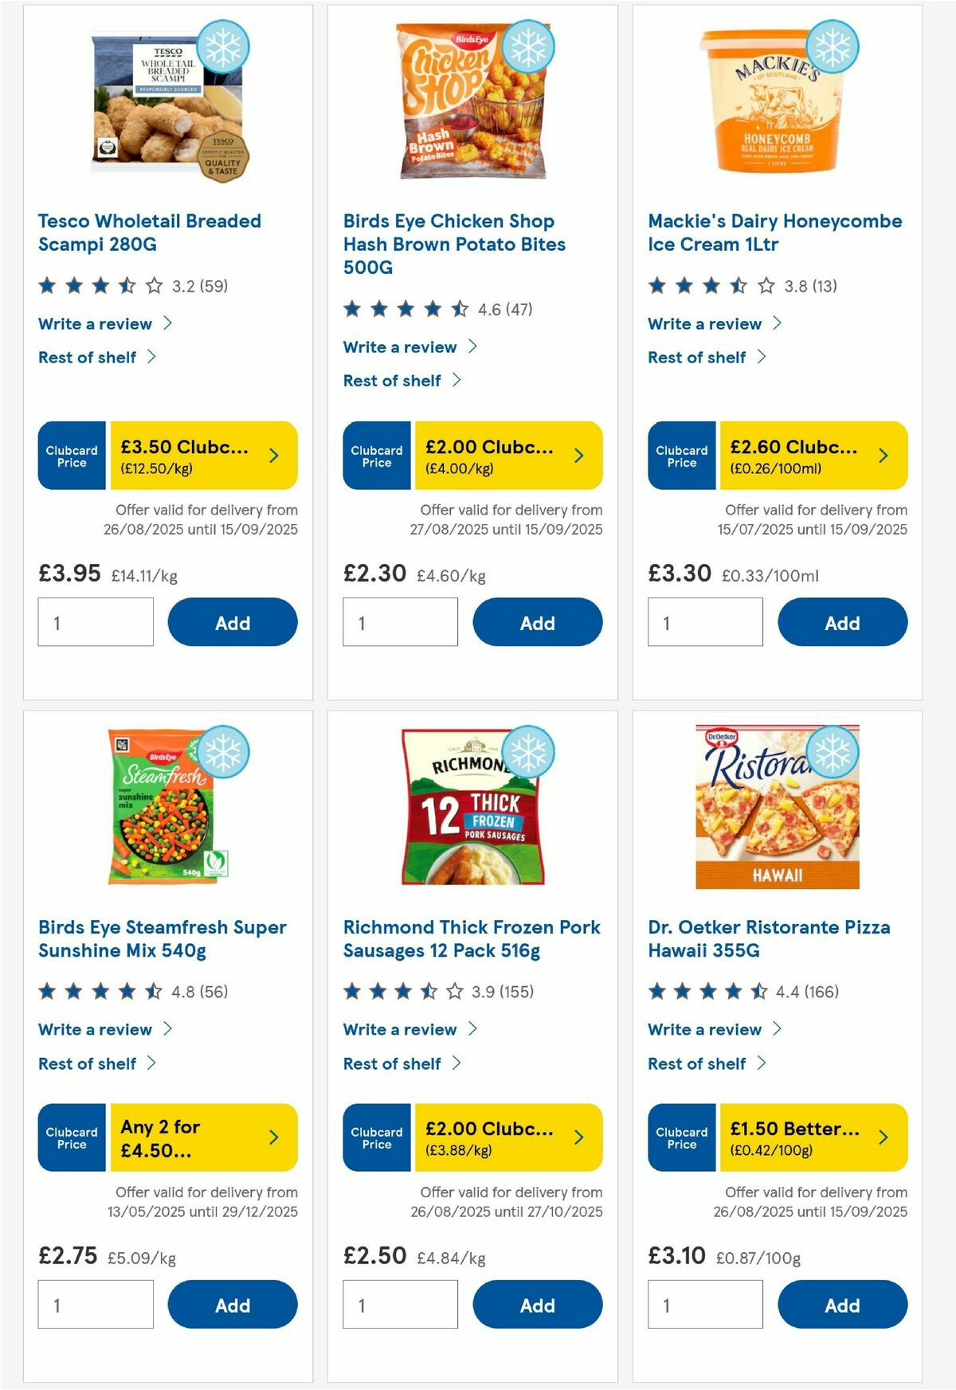Add Dr. Oetker Ristorante Pizza Hawaii to basket
The image size is (956, 1390).
coord(842,1305)
